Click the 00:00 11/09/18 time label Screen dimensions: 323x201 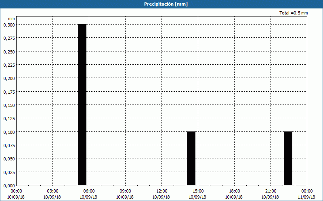pos(307,194)
